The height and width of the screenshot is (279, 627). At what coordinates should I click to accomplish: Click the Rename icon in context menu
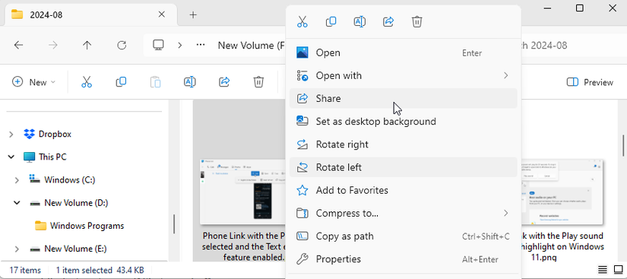coord(360,21)
